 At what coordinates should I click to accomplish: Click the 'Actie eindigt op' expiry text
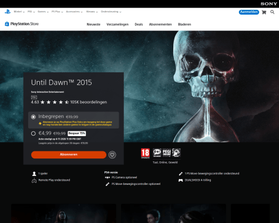pyautogui.click(x=60, y=139)
